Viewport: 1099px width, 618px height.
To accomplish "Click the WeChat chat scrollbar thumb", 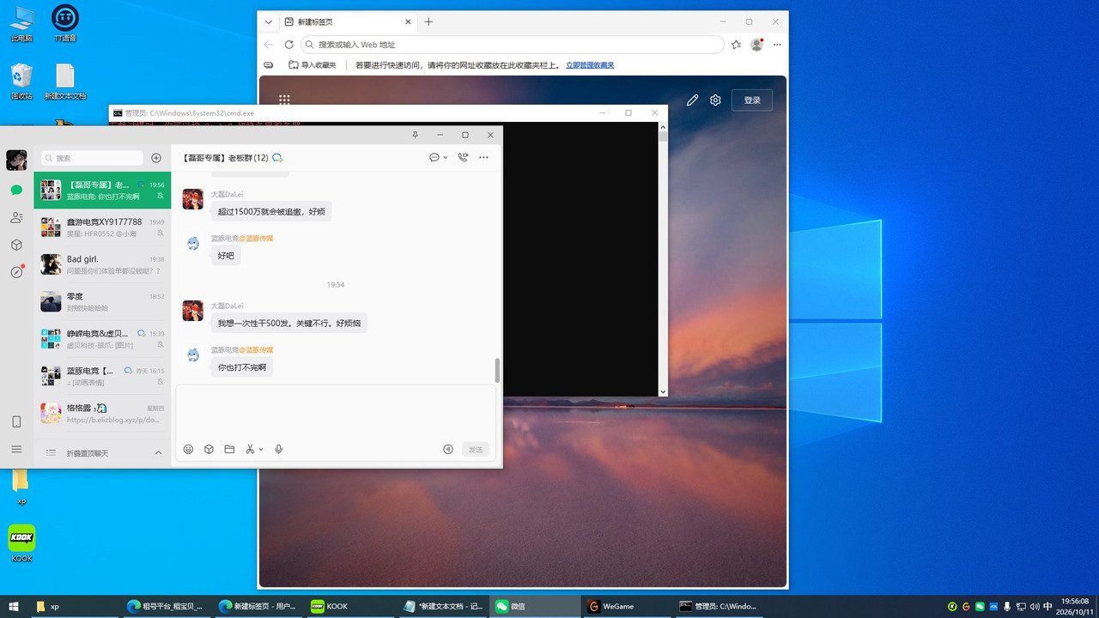I will point(497,371).
